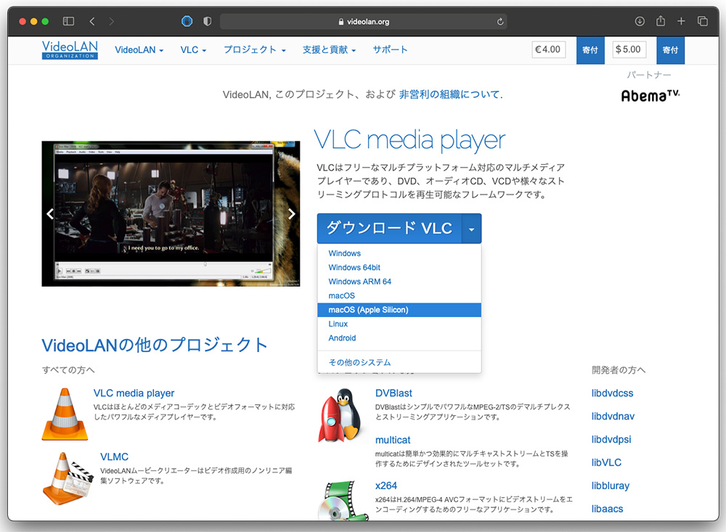Choose その他のシステム in download menu

point(399,362)
